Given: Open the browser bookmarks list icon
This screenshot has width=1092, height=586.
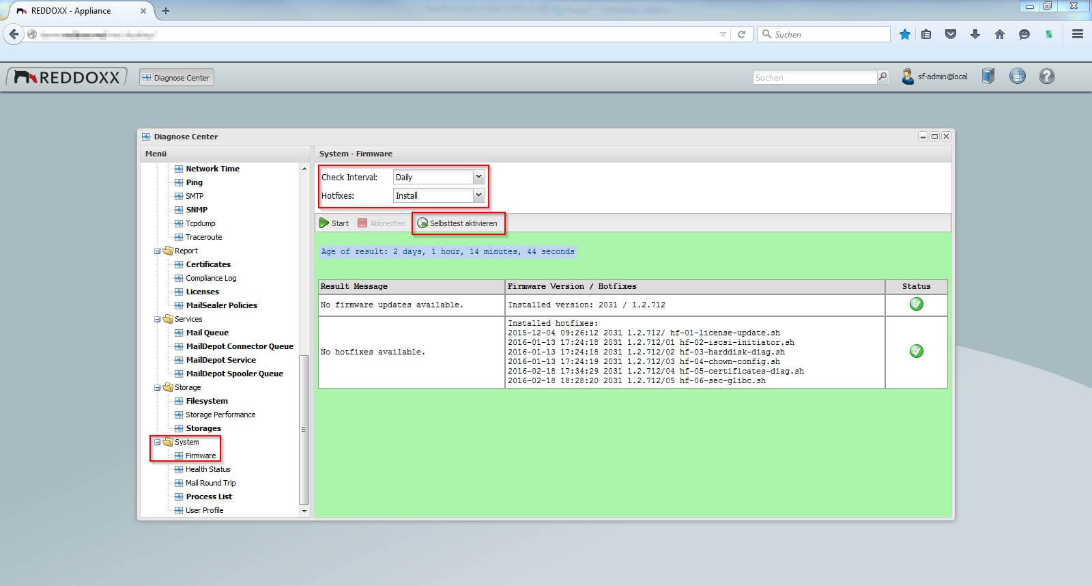Looking at the screenshot, I should 926,34.
